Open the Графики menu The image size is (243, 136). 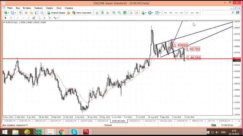(x=38, y=8)
